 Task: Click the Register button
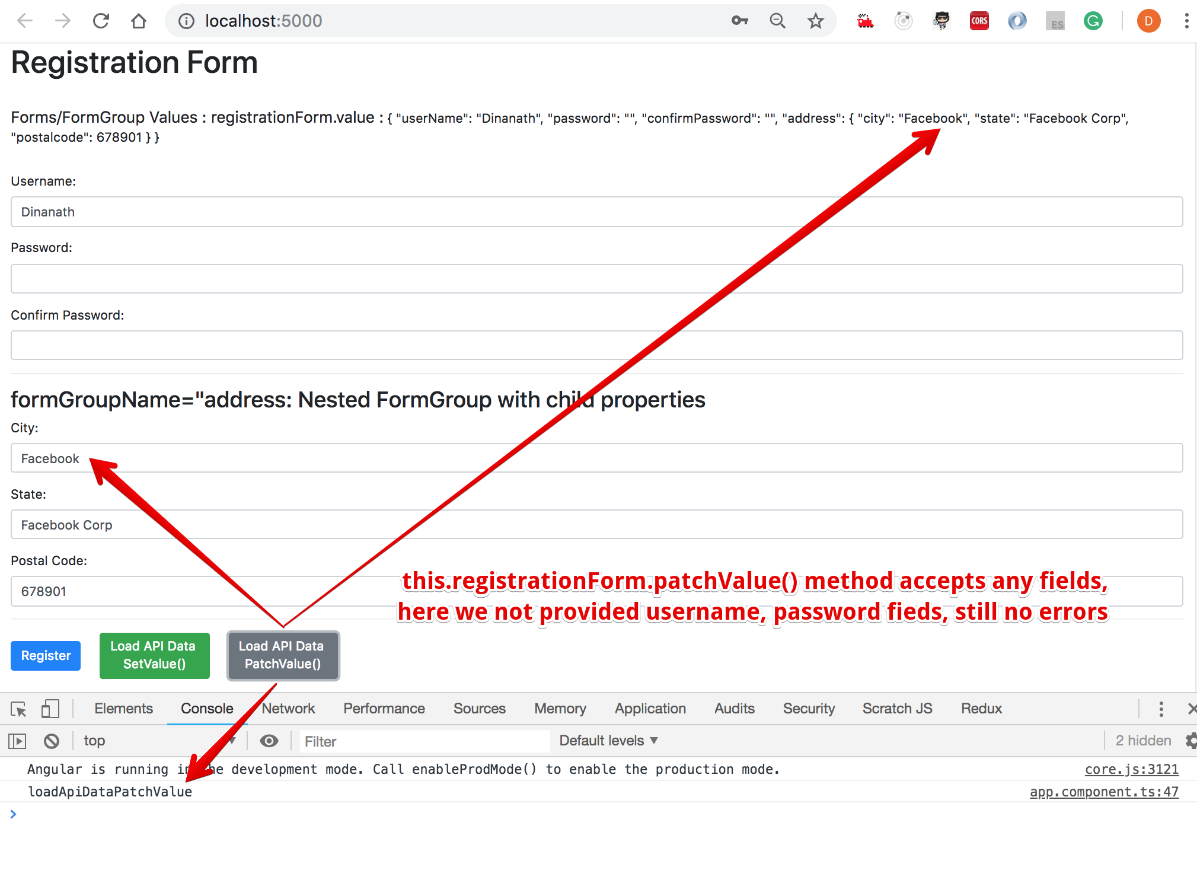point(46,655)
